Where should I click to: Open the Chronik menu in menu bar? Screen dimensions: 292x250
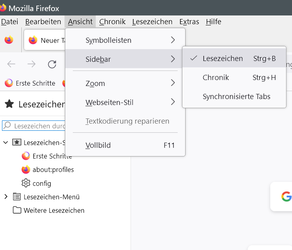[112, 22]
